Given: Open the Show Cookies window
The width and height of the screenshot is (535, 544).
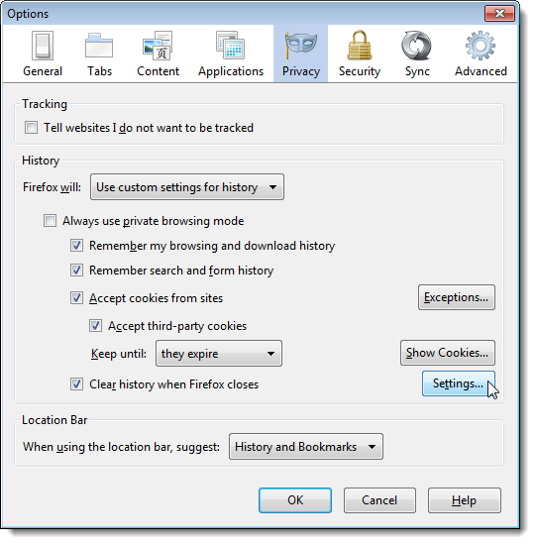Looking at the screenshot, I should click(x=447, y=353).
